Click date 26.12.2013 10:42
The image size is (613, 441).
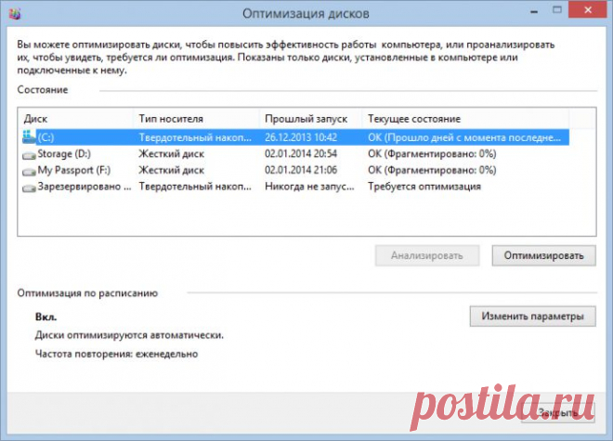(301, 137)
